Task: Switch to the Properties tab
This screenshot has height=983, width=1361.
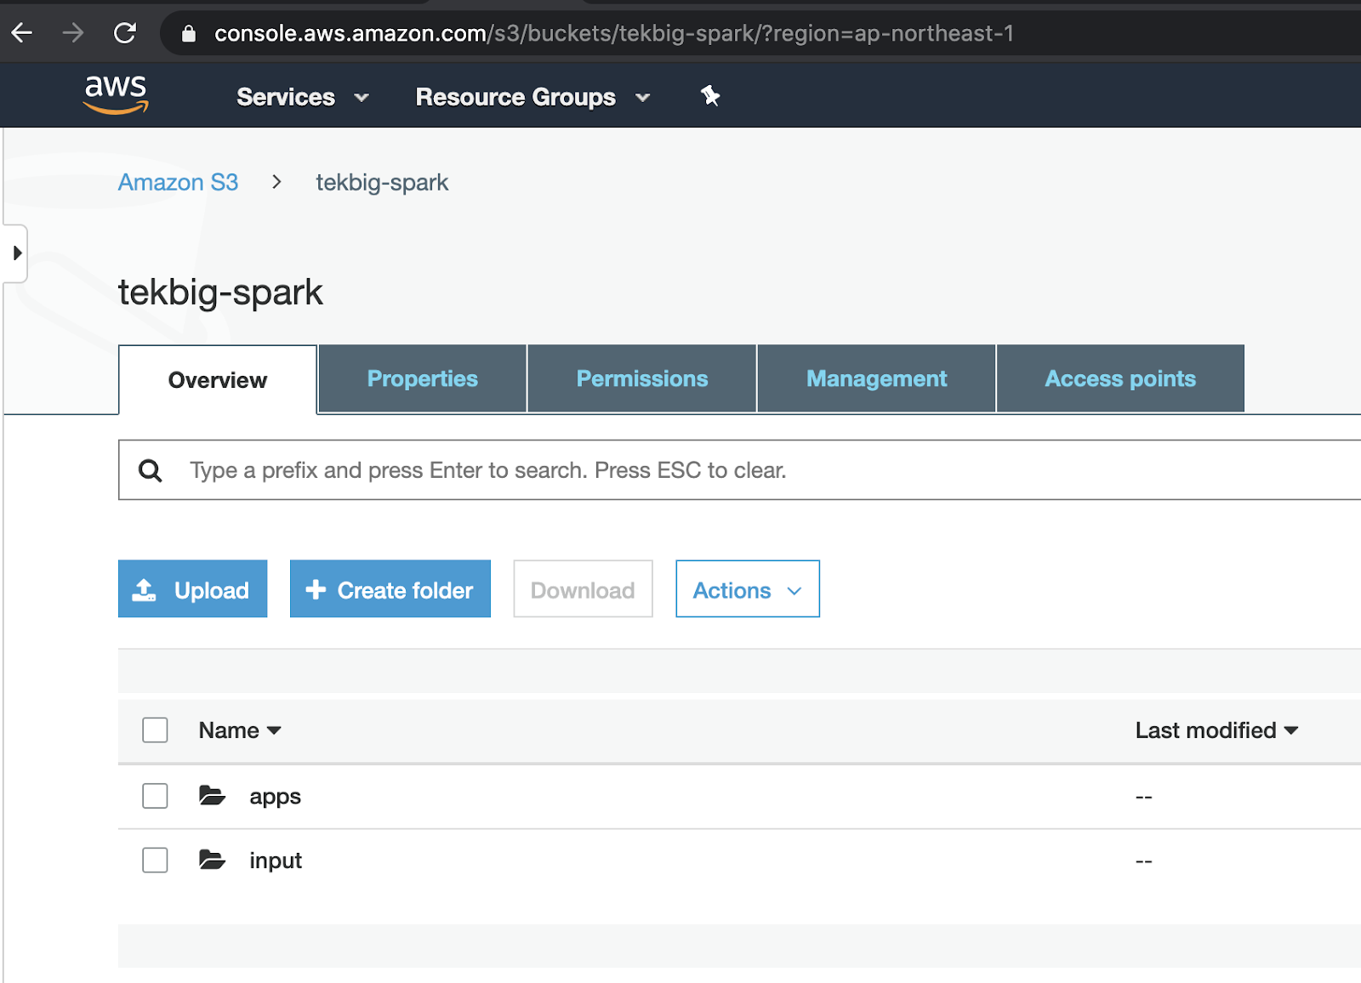Action: (423, 379)
